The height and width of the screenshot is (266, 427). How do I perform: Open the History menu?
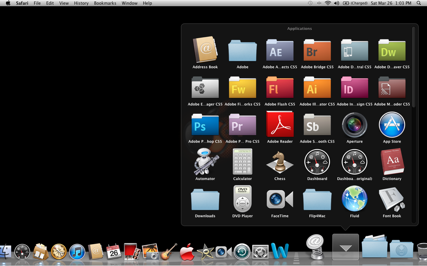pos(81,3)
